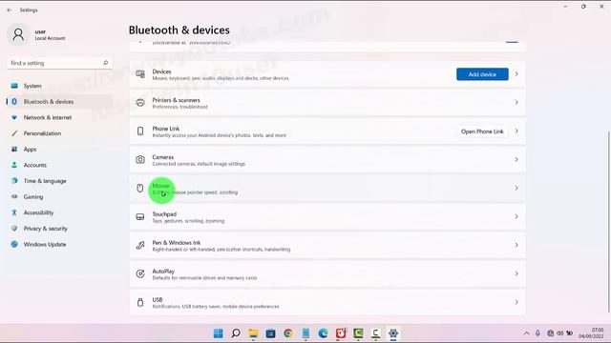Open taskbar Search

click(x=236, y=333)
